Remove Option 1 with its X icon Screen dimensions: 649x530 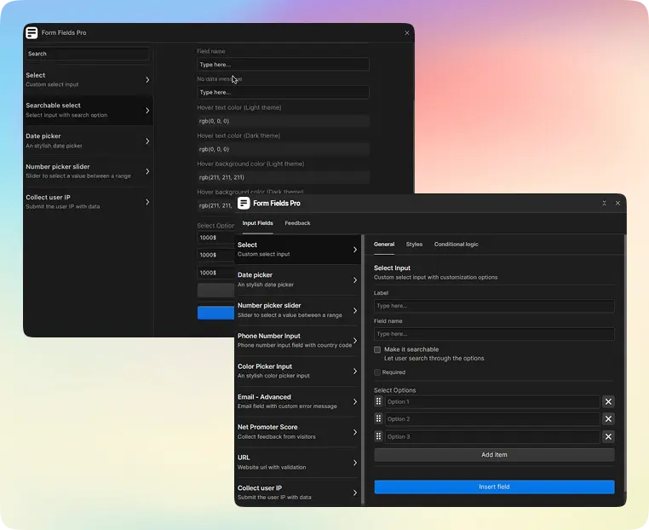click(x=608, y=401)
